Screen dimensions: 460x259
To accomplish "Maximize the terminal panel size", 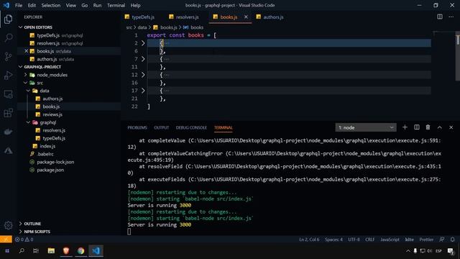I will point(439,127).
